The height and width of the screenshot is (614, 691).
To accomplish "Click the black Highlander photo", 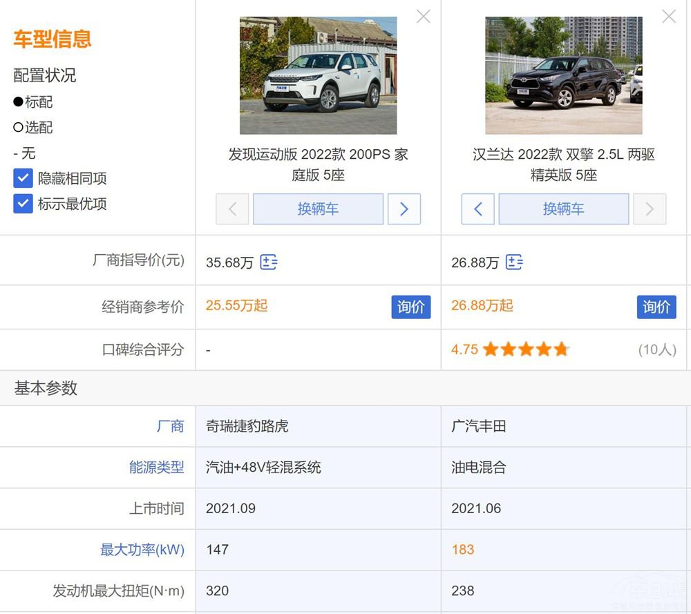I will [x=563, y=75].
